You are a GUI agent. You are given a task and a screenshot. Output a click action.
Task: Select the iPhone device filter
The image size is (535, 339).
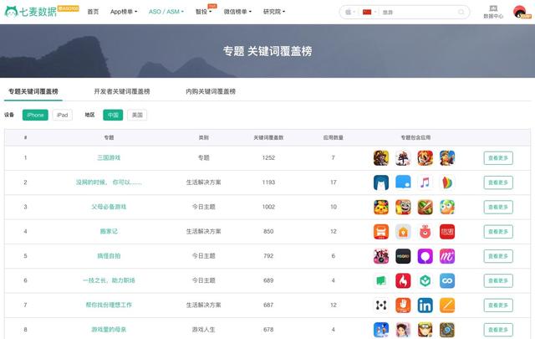coord(35,115)
